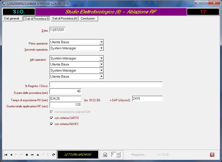
Task: Open Primo operatore dropdown
Action: pos(101,42)
